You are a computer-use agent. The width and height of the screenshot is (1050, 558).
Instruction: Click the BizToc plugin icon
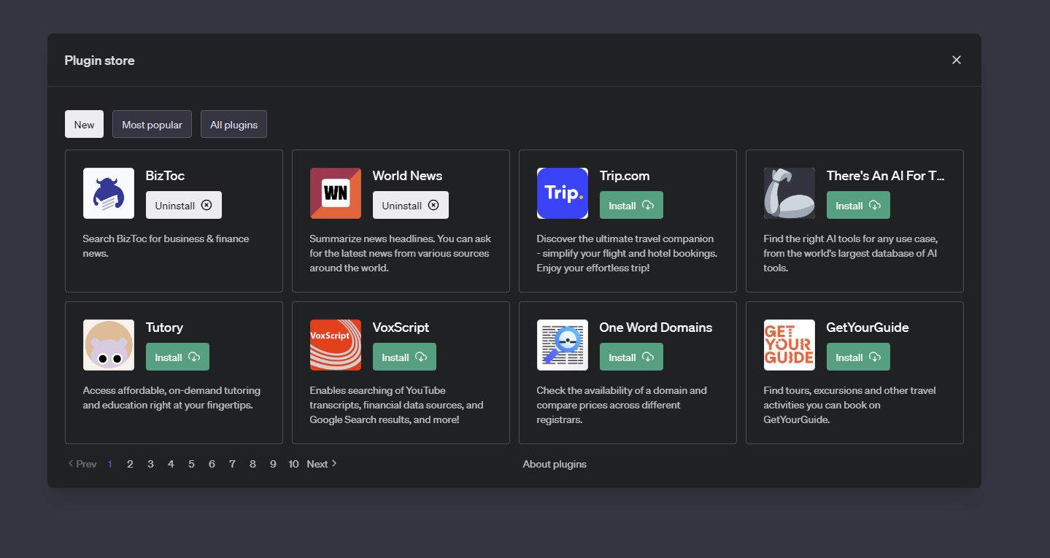[108, 193]
